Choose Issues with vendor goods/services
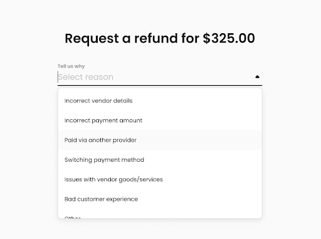The image size is (321, 239). click(160, 179)
